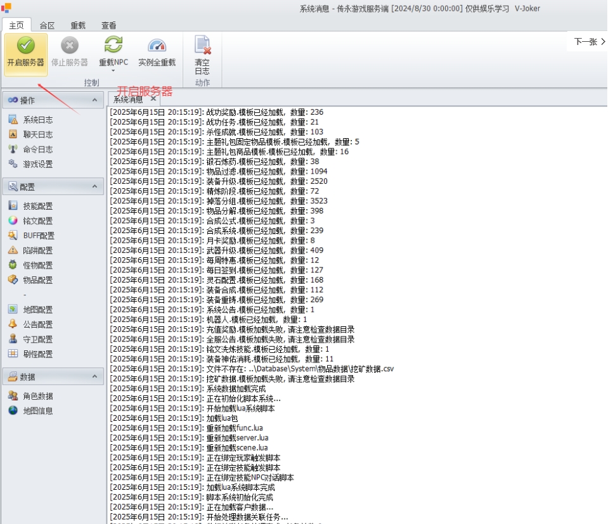Collapse the 配置 panel group

(94, 186)
